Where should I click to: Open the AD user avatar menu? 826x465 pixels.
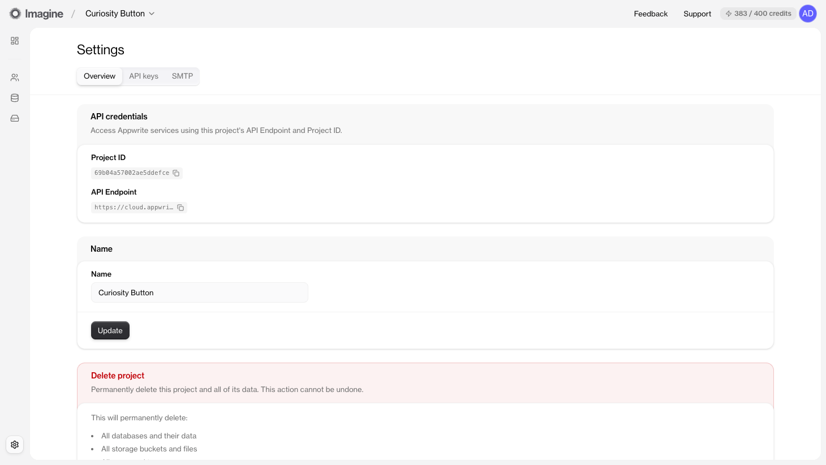point(807,14)
